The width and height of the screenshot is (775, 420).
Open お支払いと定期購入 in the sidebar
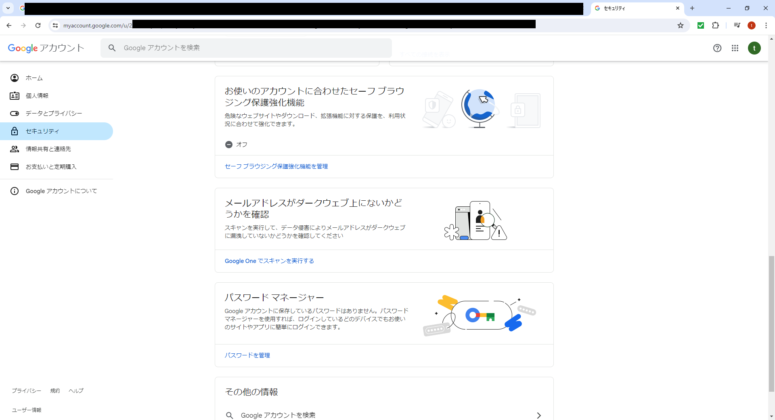click(51, 166)
